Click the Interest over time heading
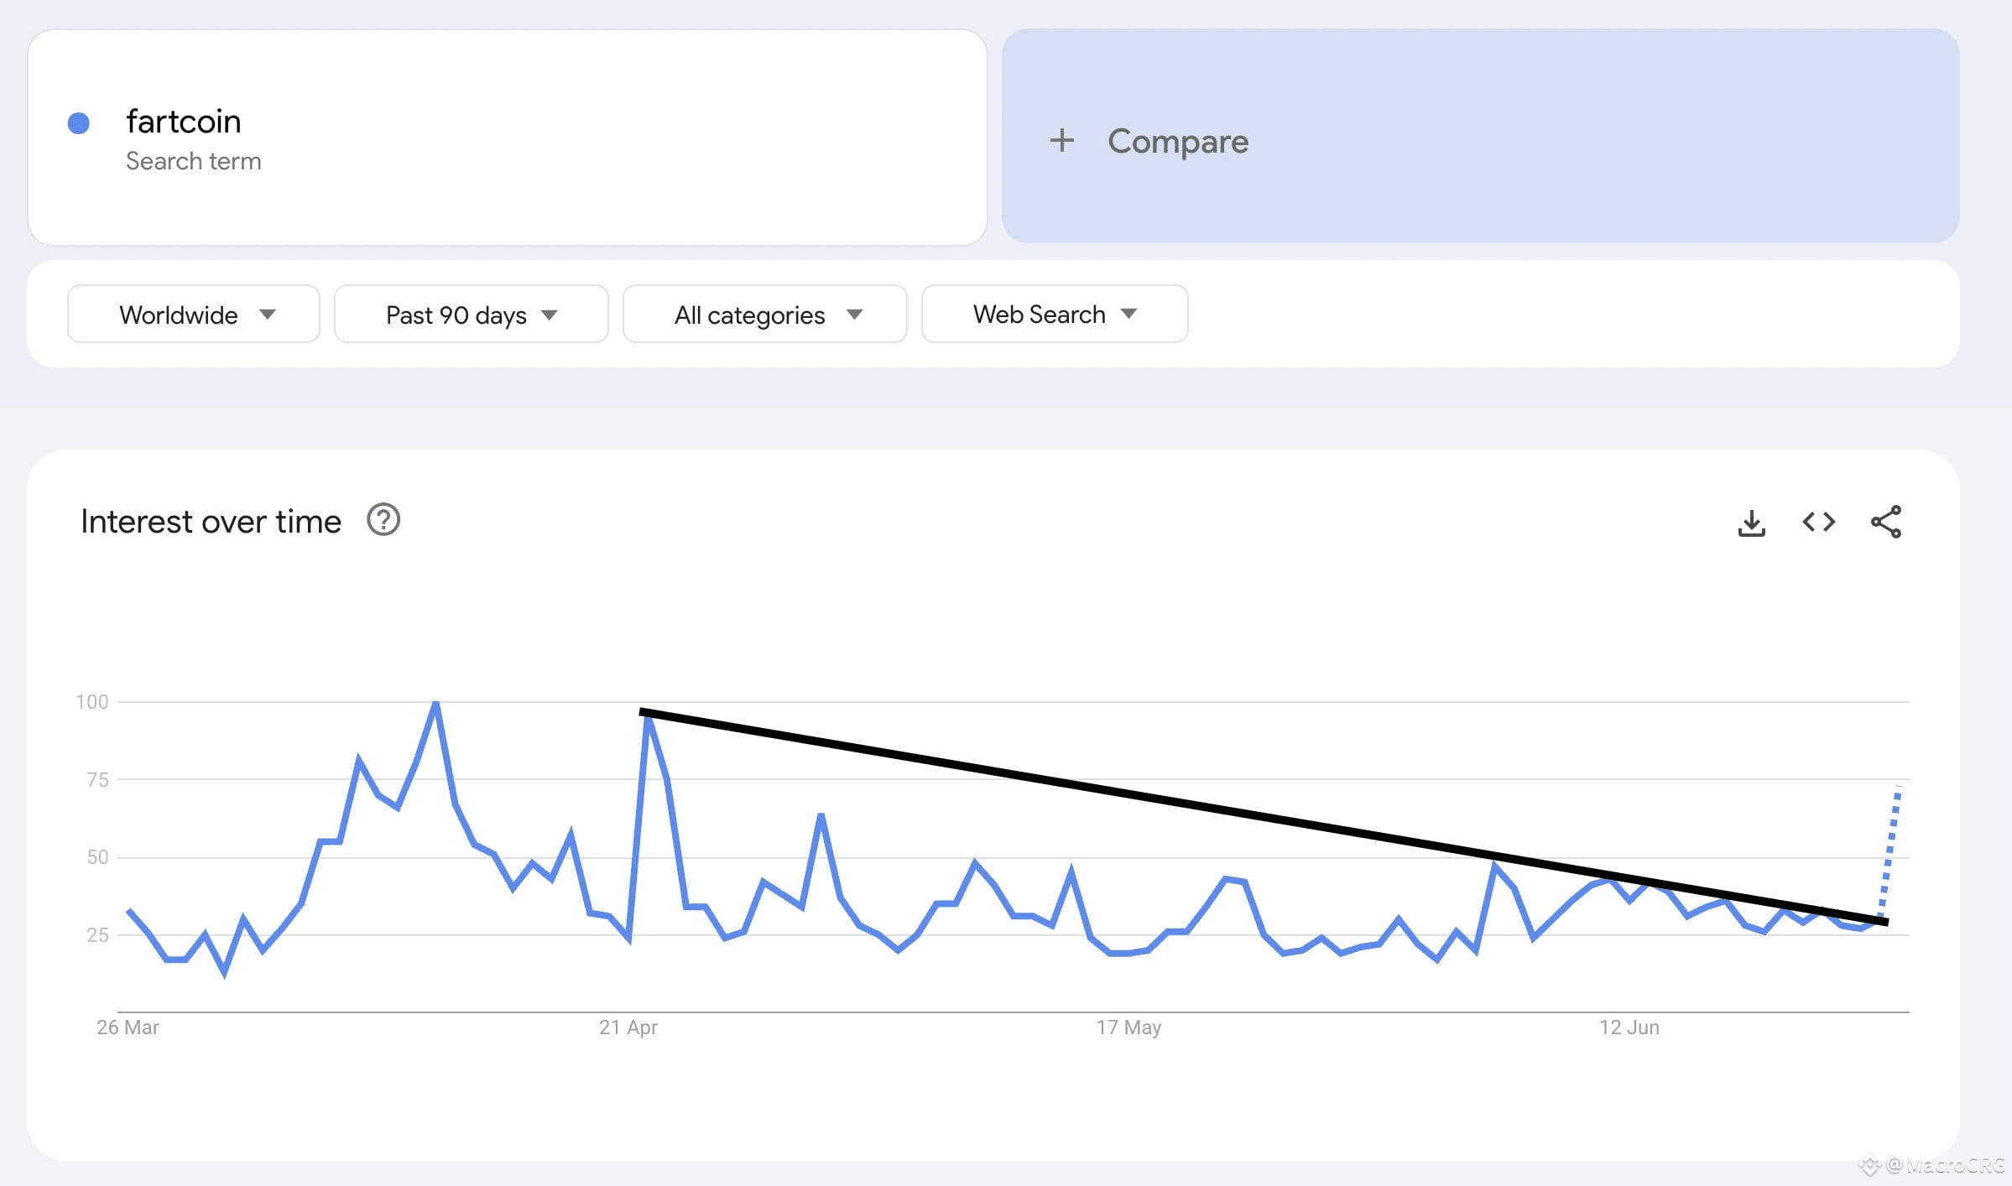 211,521
